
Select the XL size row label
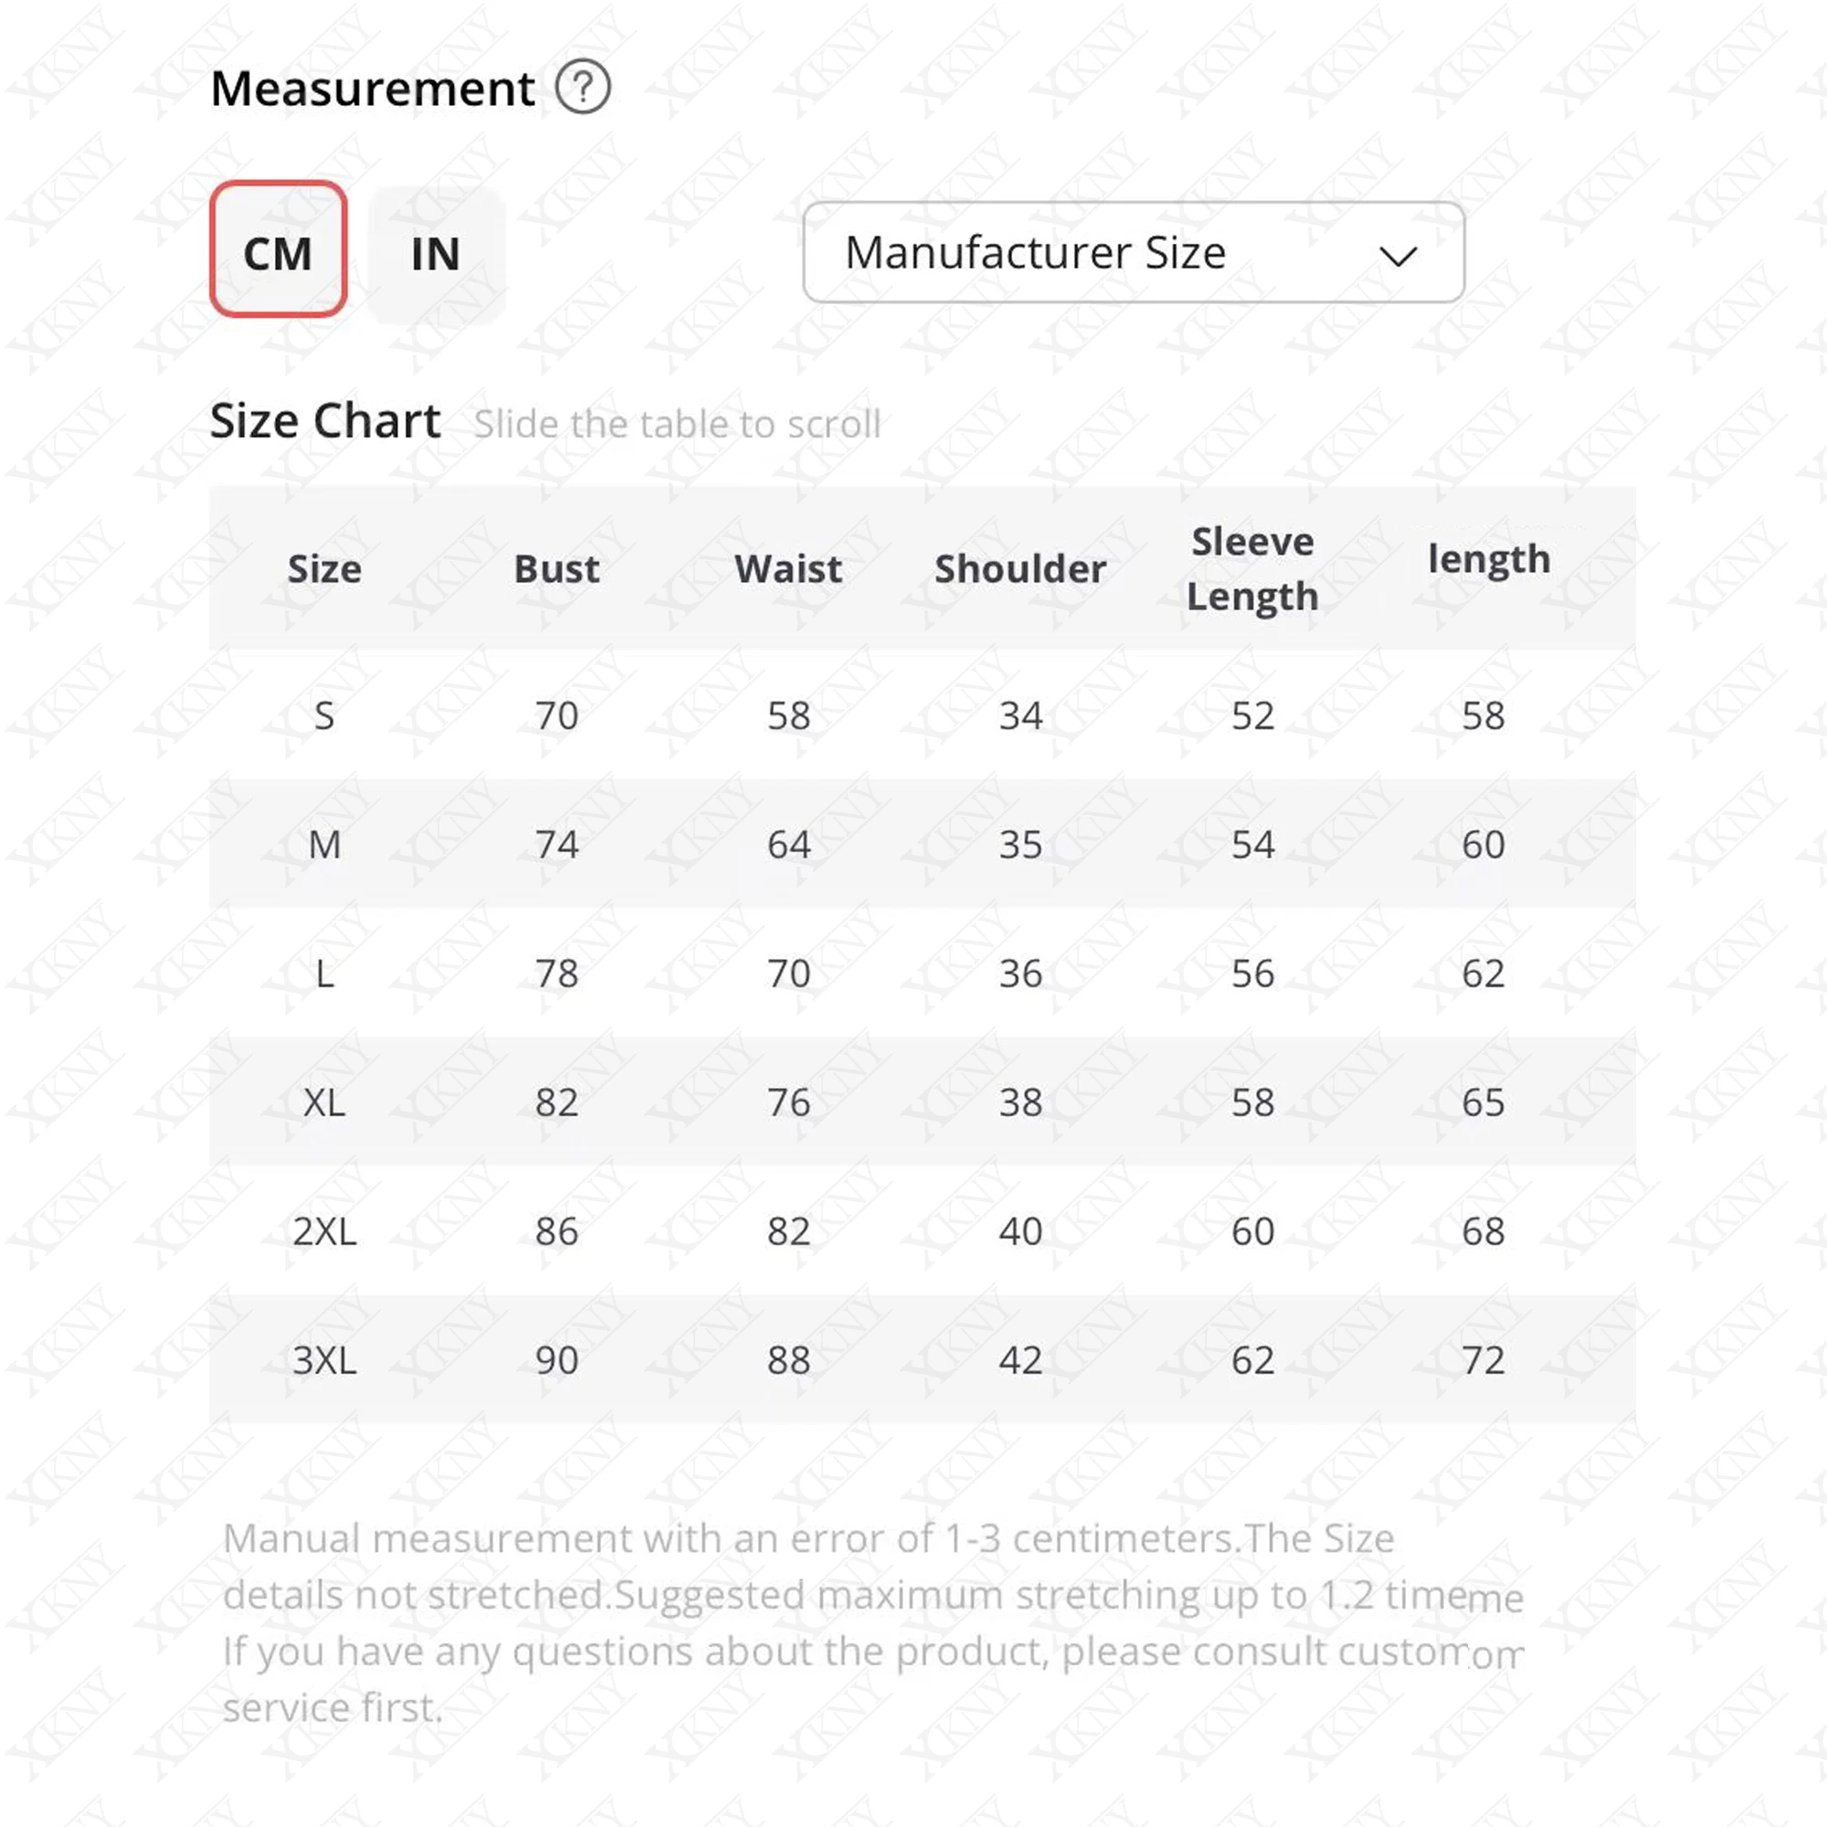click(324, 1103)
